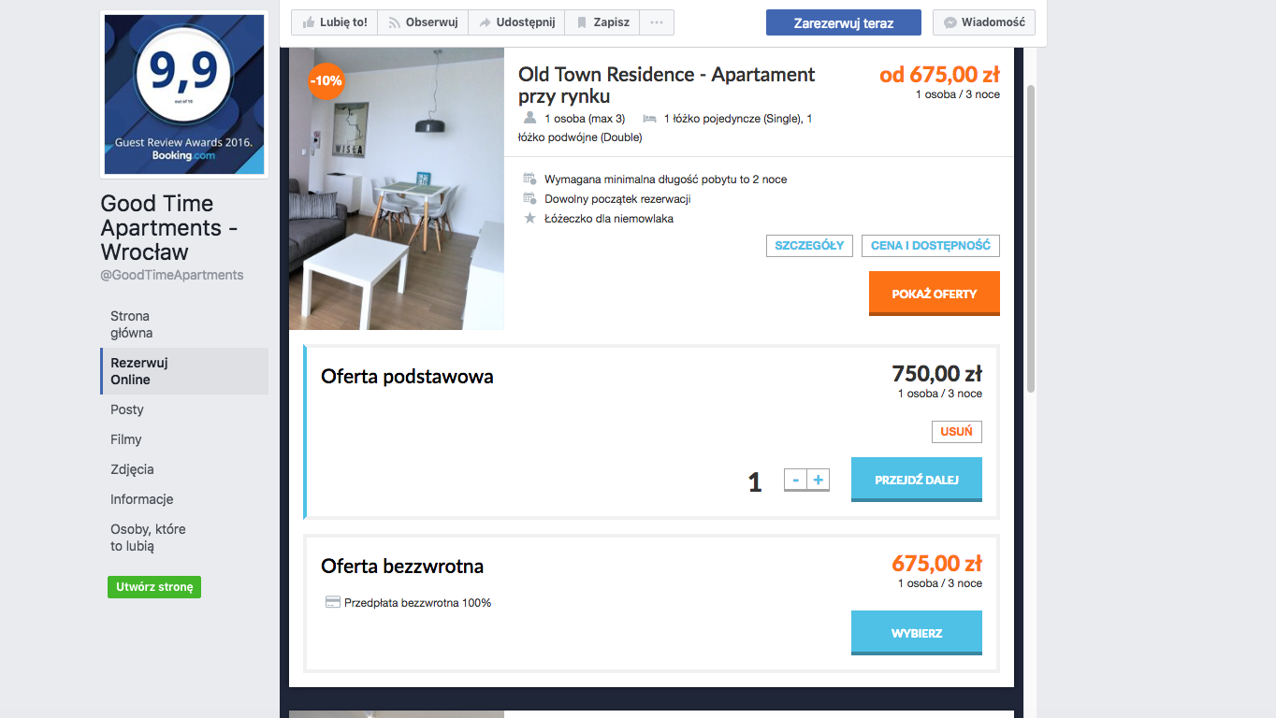
Task: Click the -10% discount badge
Action: tap(326, 81)
